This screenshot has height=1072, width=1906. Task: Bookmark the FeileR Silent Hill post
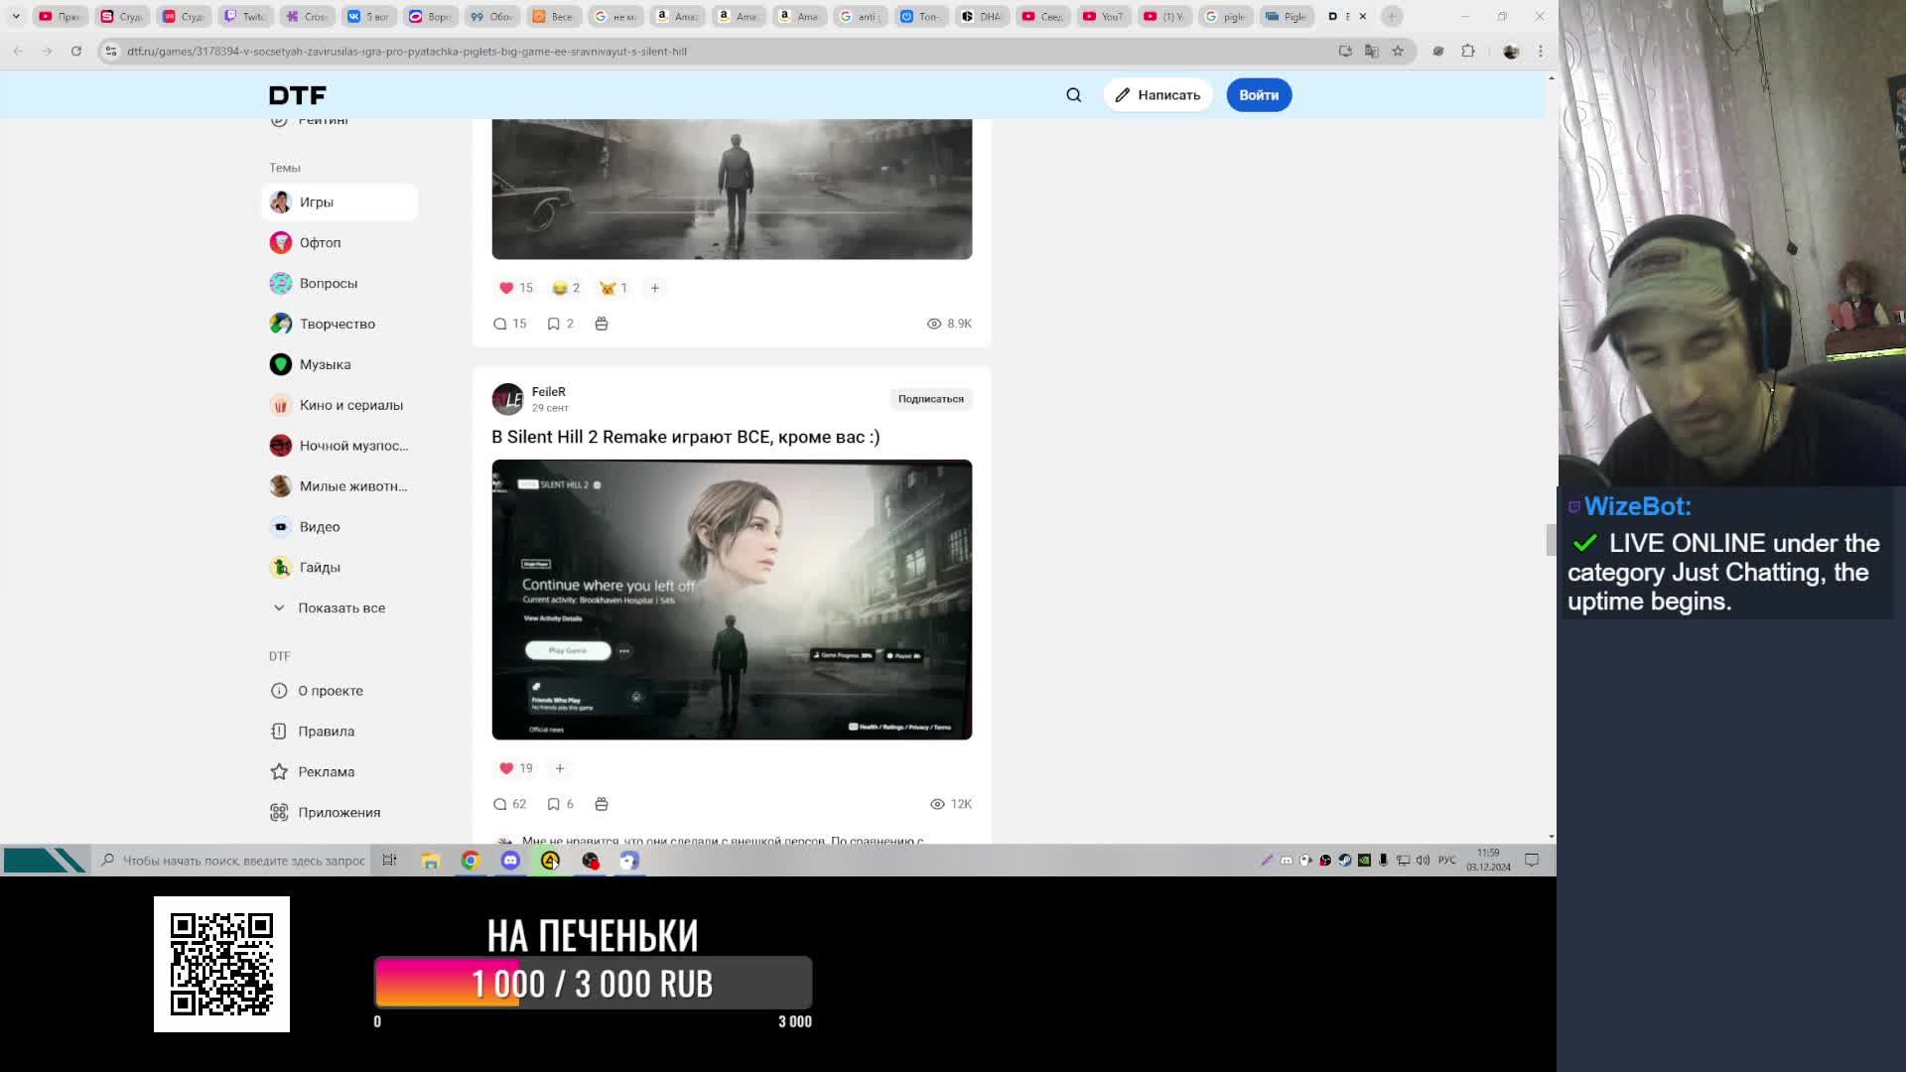pyautogui.click(x=554, y=804)
